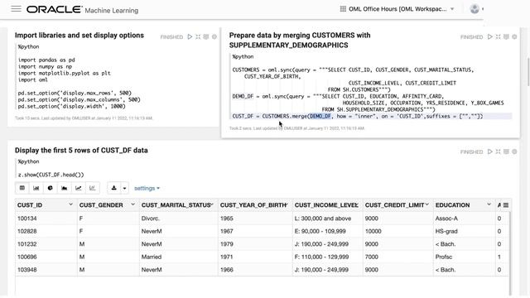This screenshot has height=298, width=530.
Task: Switch to table view of results
Action: (x=22, y=188)
